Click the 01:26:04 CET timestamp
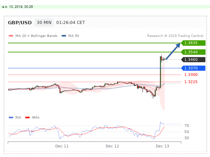This screenshot has height=157, width=210. pyautogui.click(x=71, y=23)
